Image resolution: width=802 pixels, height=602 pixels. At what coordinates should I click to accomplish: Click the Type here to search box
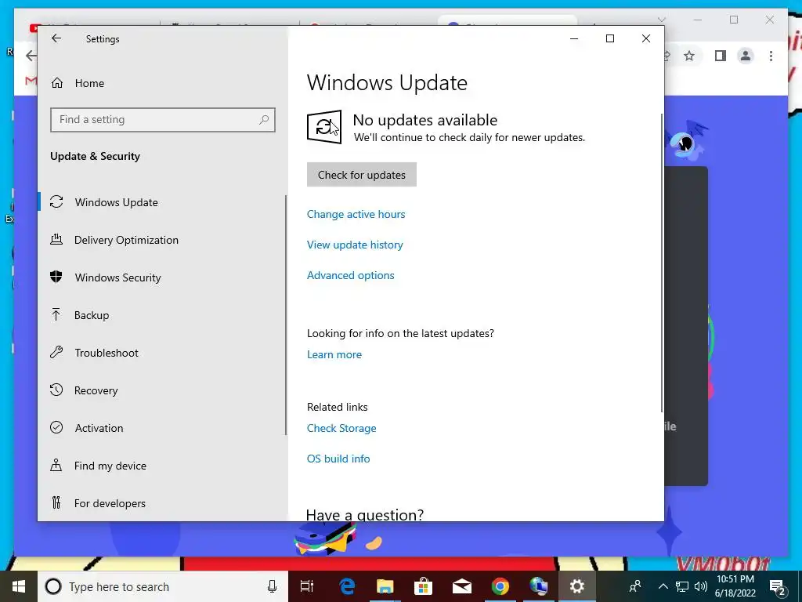(163, 586)
